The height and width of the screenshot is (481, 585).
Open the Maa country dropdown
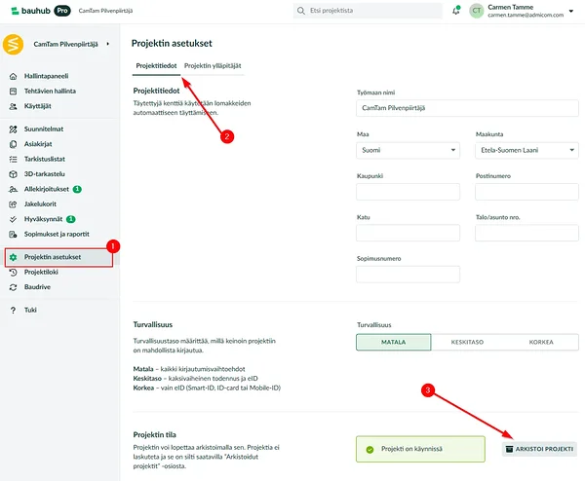click(x=408, y=150)
